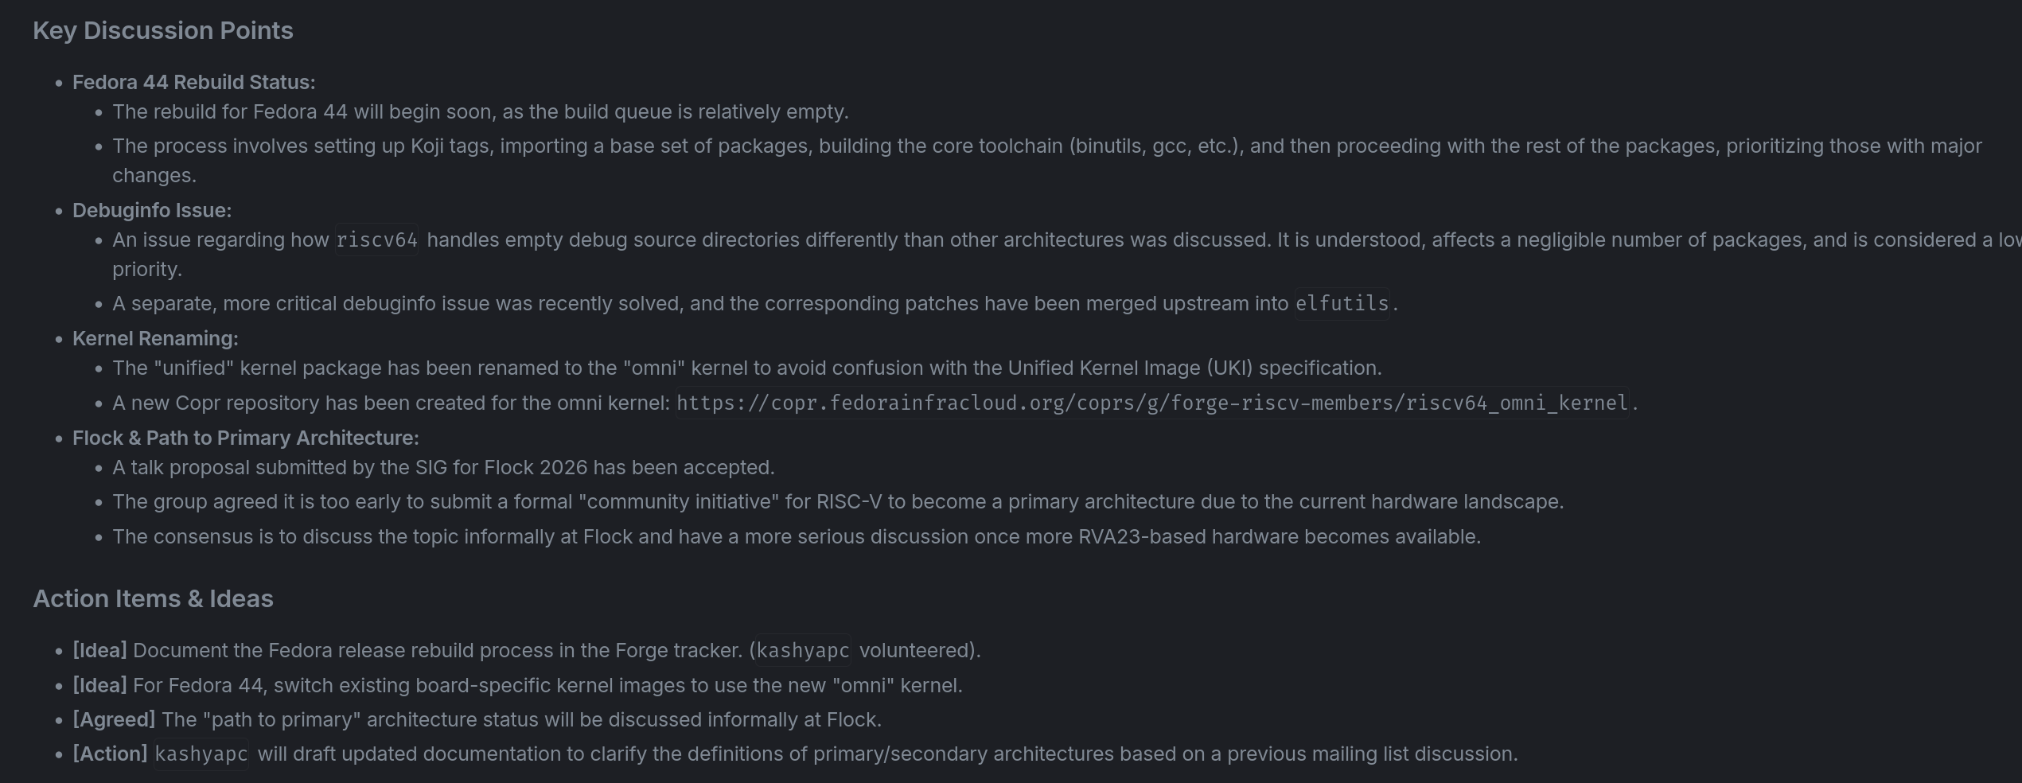Click "Flock & Path to Primary Architecture:" label
The width and height of the screenshot is (2022, 783).
(x=245, y=438)
